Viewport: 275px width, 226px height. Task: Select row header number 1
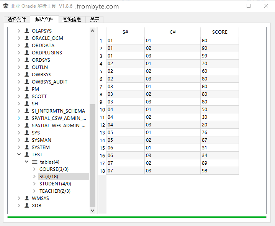coord(102,41)
